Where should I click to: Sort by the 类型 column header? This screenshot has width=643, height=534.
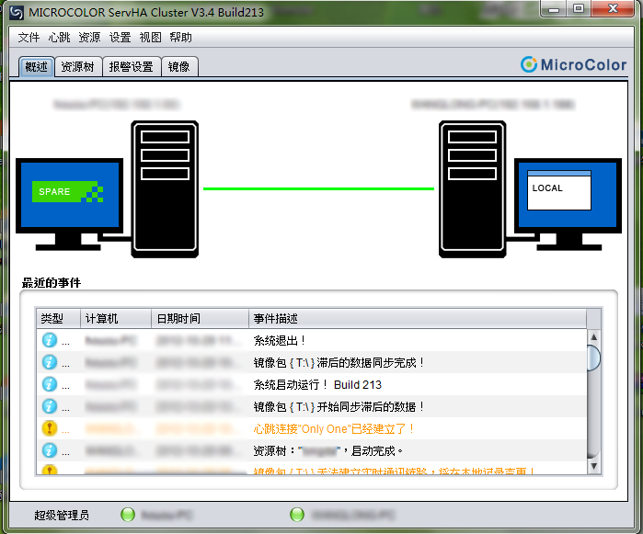58,318
